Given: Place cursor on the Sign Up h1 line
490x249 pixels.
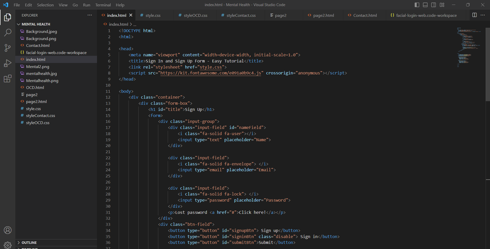Looking at the screenshot, I should tap(181, 109).
